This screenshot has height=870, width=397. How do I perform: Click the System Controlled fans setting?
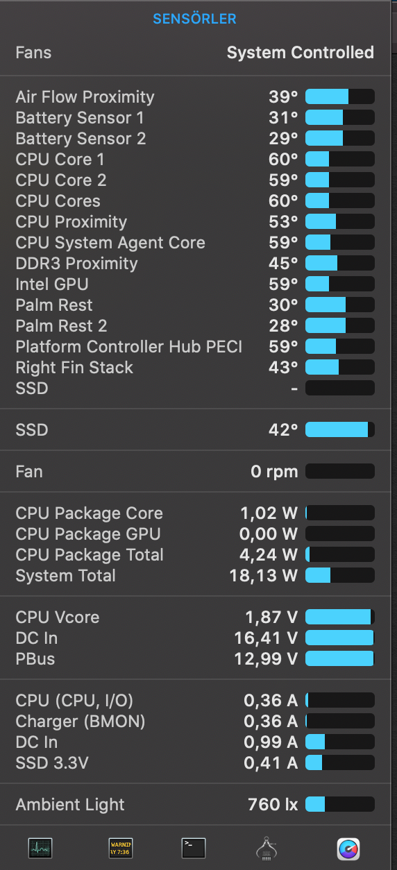(x=301, y=53)
